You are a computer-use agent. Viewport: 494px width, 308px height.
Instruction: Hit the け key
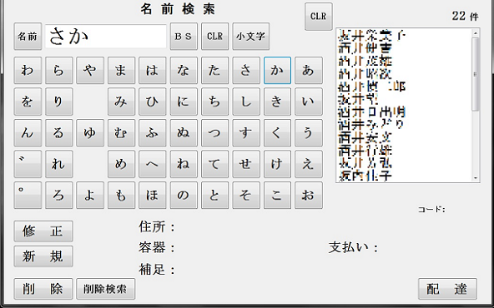[277, 164]
